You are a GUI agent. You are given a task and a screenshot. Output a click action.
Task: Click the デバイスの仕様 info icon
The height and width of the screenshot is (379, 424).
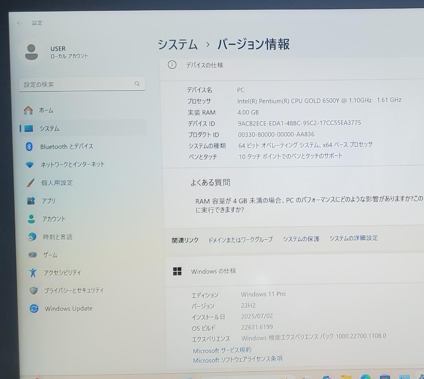[x=172, y=65]
